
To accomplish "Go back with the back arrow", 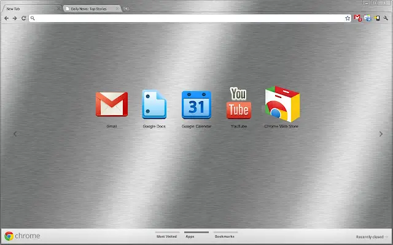I will tap(7, 18).
